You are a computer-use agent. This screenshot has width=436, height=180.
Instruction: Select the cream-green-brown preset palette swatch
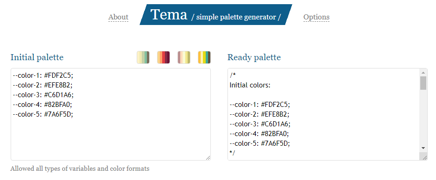[x=143, y=57]
